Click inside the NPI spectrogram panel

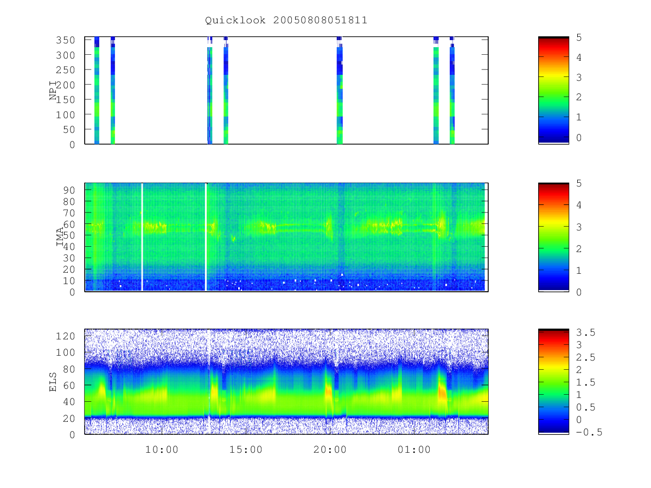coord(286,91)
